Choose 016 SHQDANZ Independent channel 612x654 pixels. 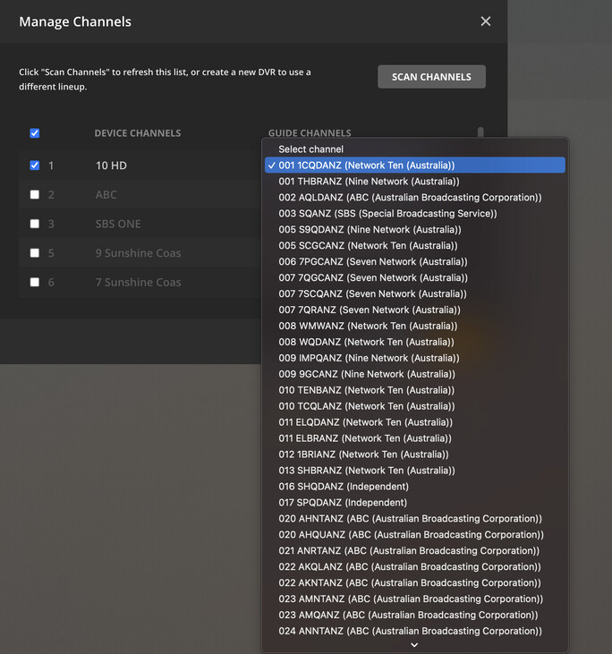tap(343, 487)
